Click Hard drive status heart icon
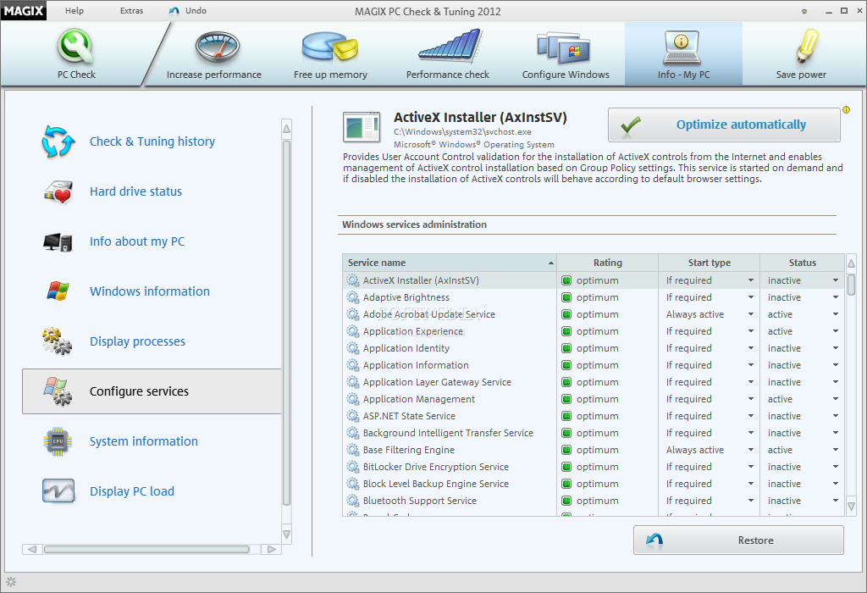The height and width of the screenshot is (593, 867). (58, 192)
